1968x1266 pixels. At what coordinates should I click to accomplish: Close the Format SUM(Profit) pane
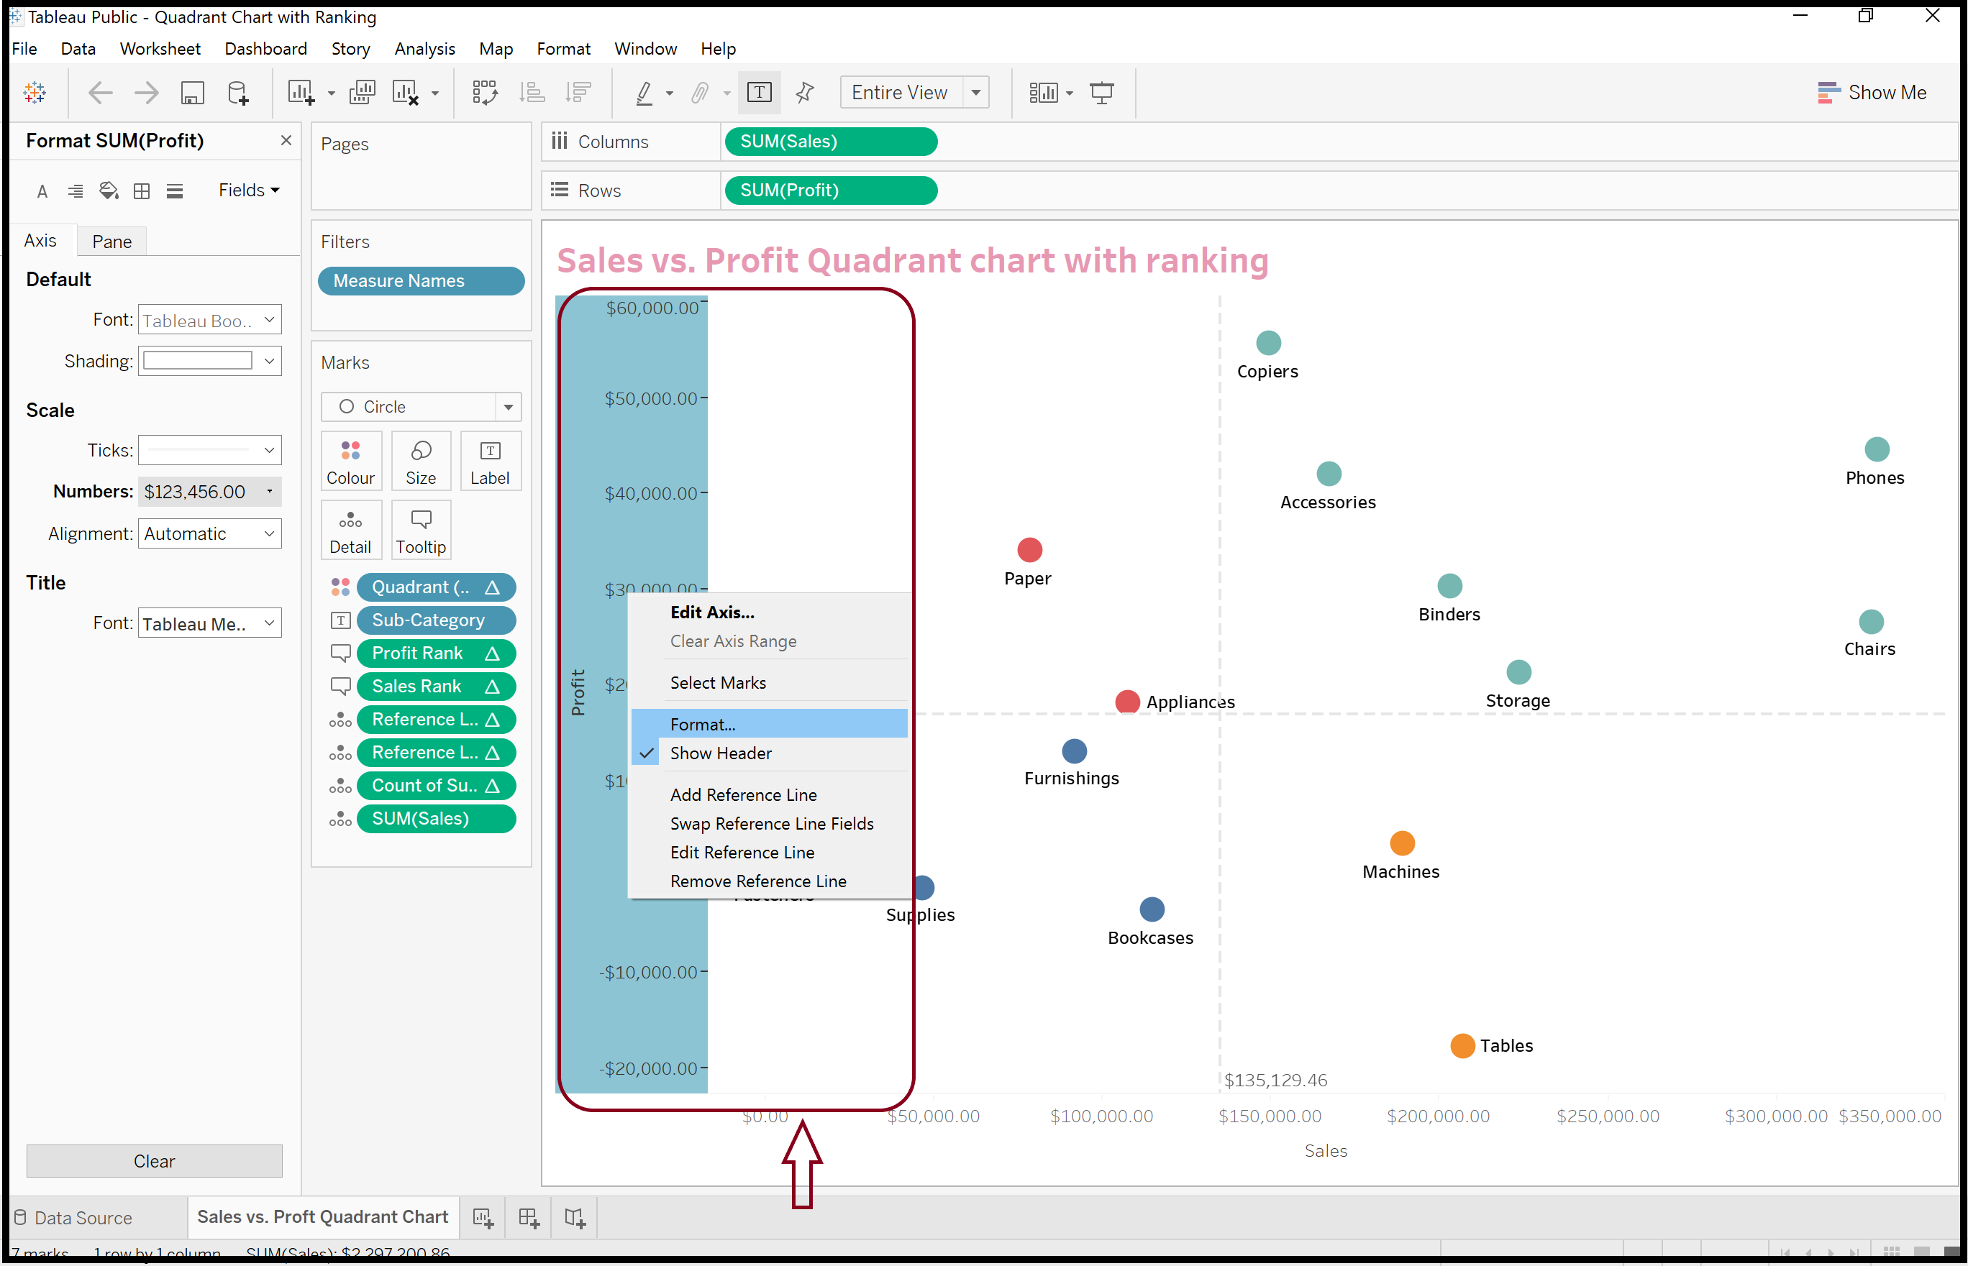pyautogui.click(x=286, y=141)
